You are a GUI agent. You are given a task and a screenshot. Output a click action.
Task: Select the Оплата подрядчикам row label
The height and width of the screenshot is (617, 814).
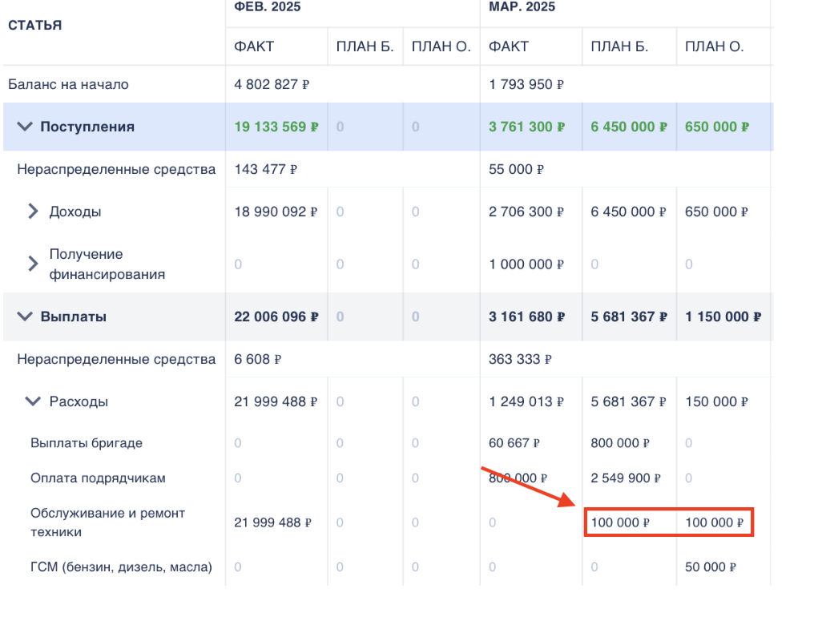click(98, 478)
